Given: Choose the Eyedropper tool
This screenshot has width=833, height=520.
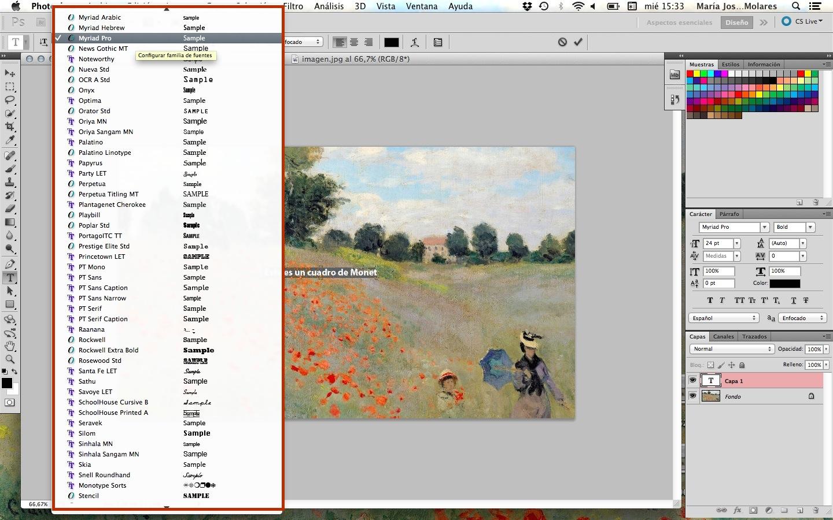Looking at the screenshot, I should (10, 140).
